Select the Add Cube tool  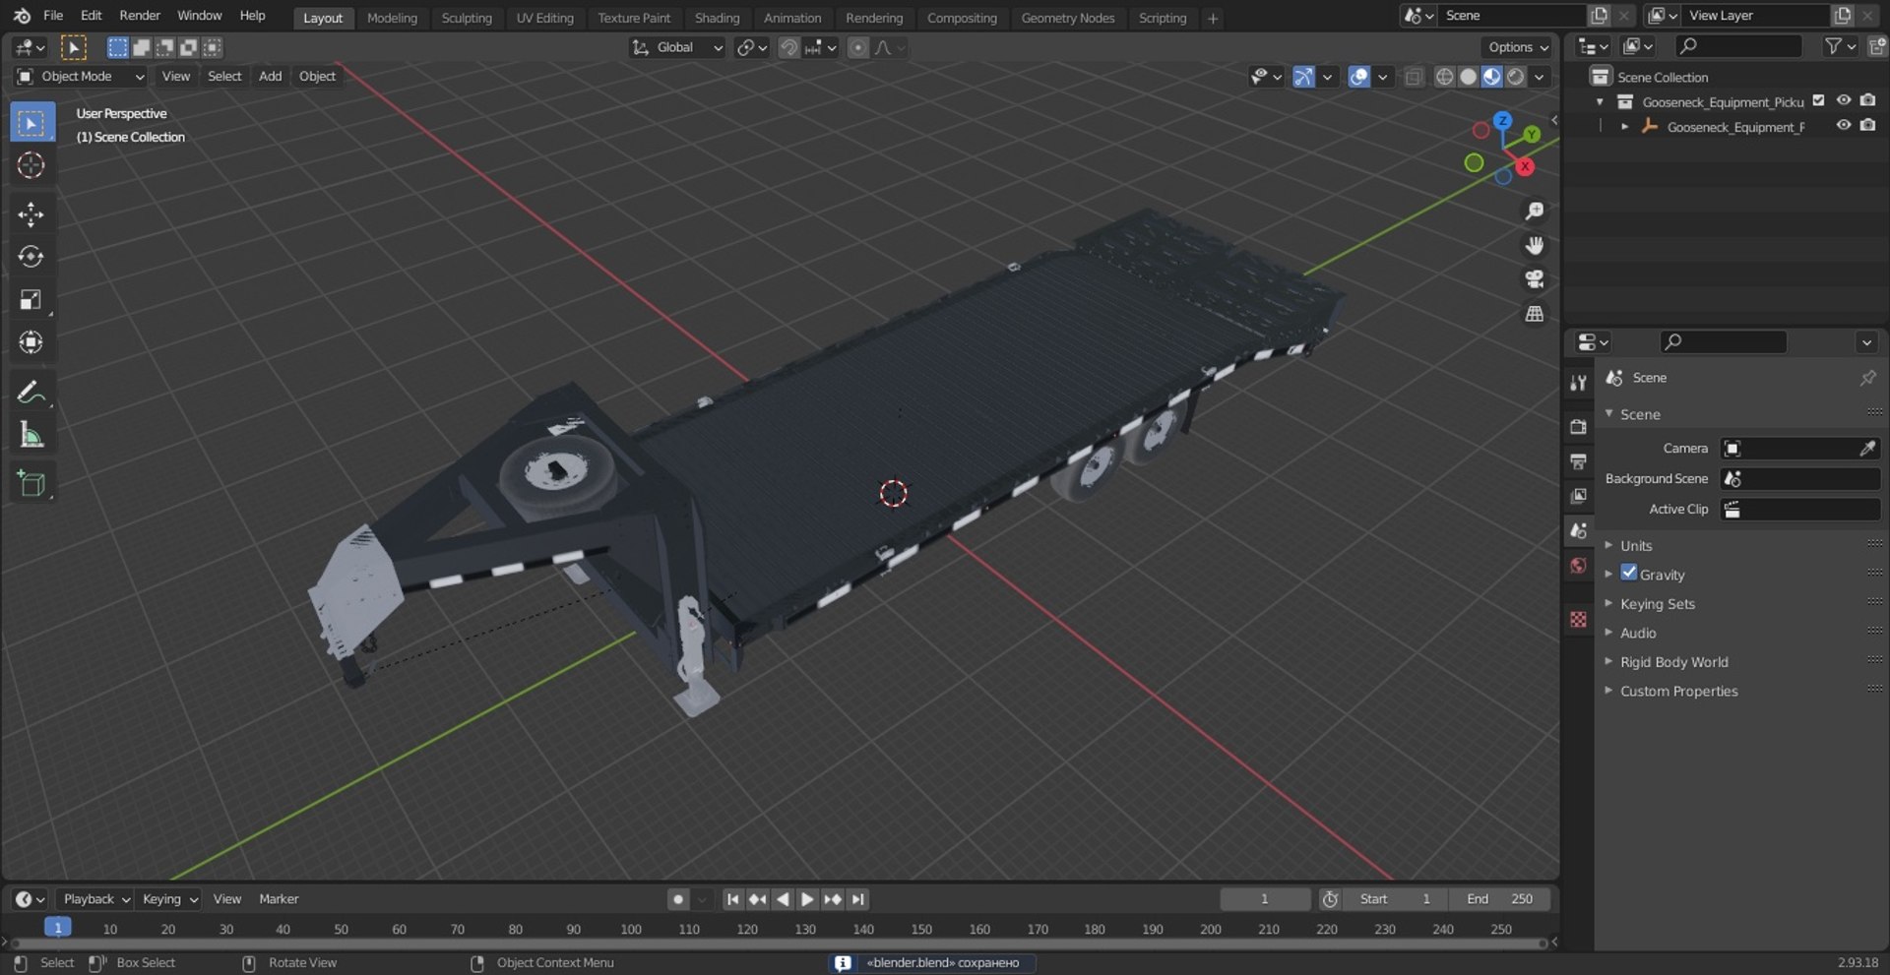[x=31, y=483]
